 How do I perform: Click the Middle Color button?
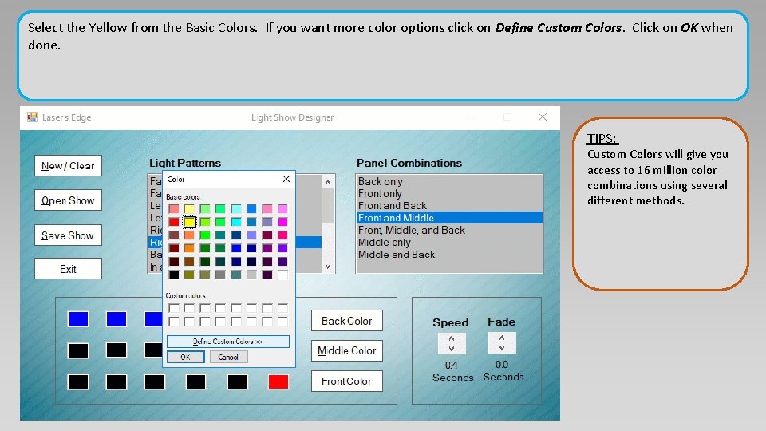click(x=347, y=351)
